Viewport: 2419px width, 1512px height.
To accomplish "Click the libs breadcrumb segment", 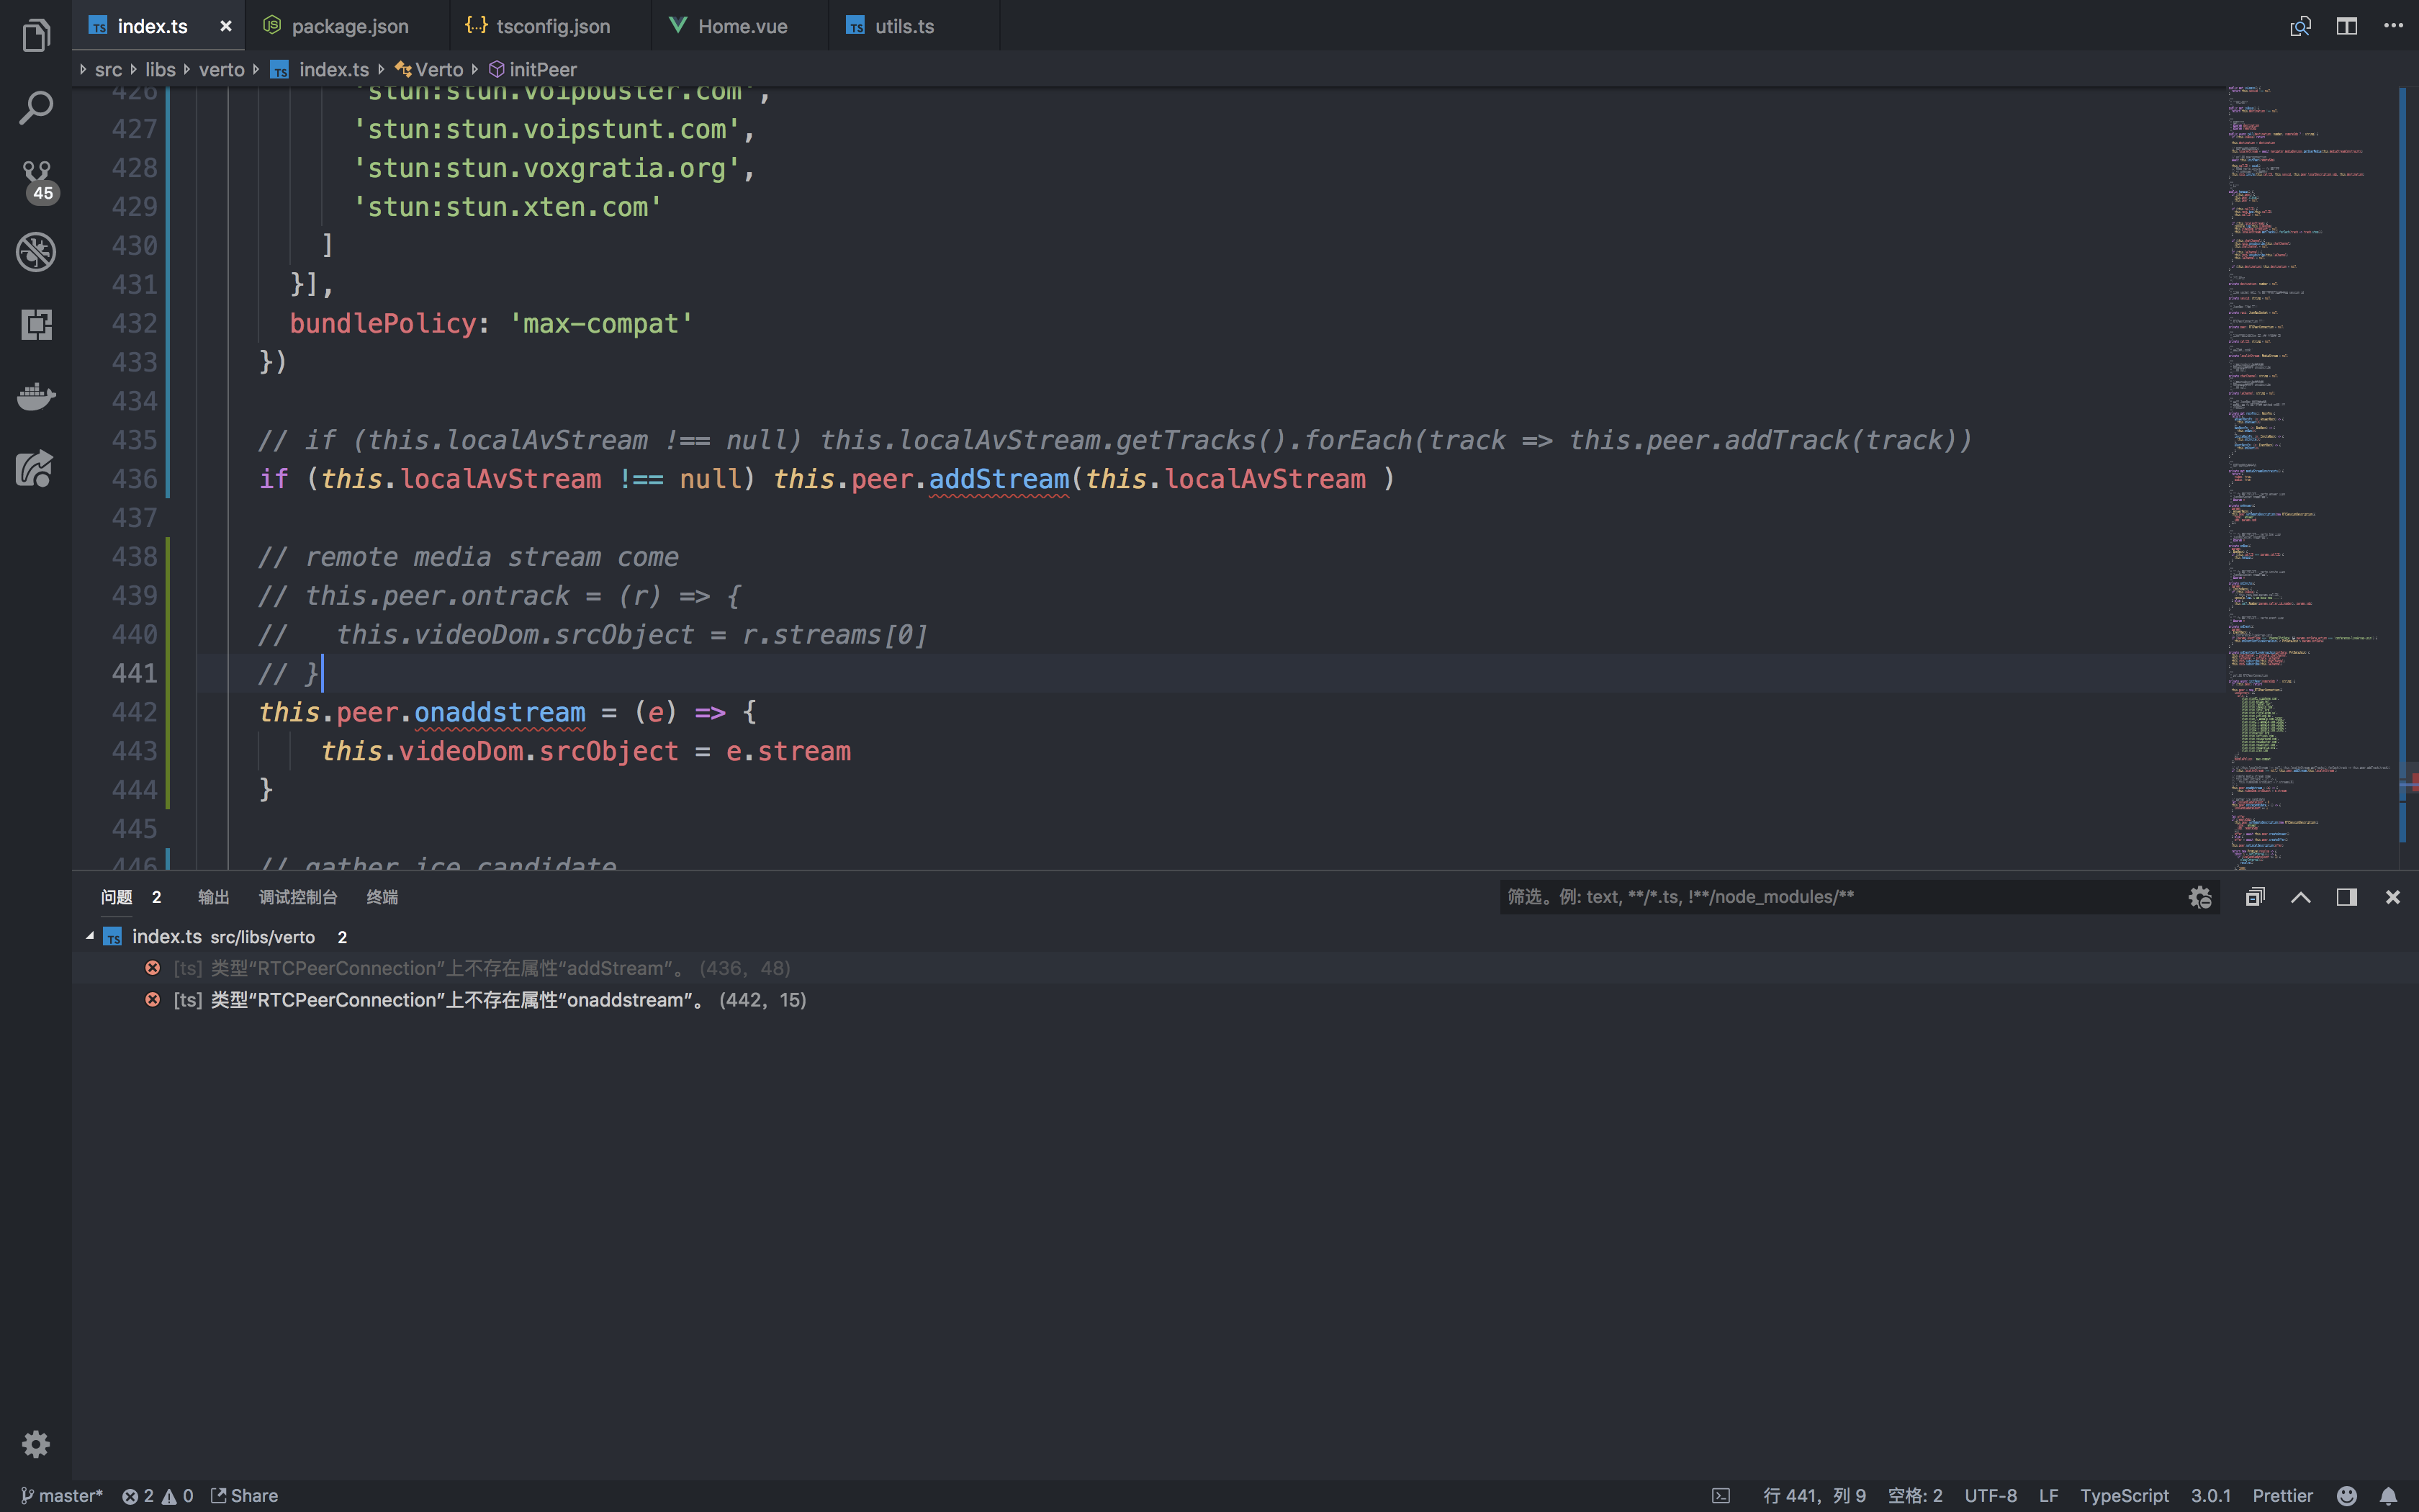I will [x=160, y=69].
